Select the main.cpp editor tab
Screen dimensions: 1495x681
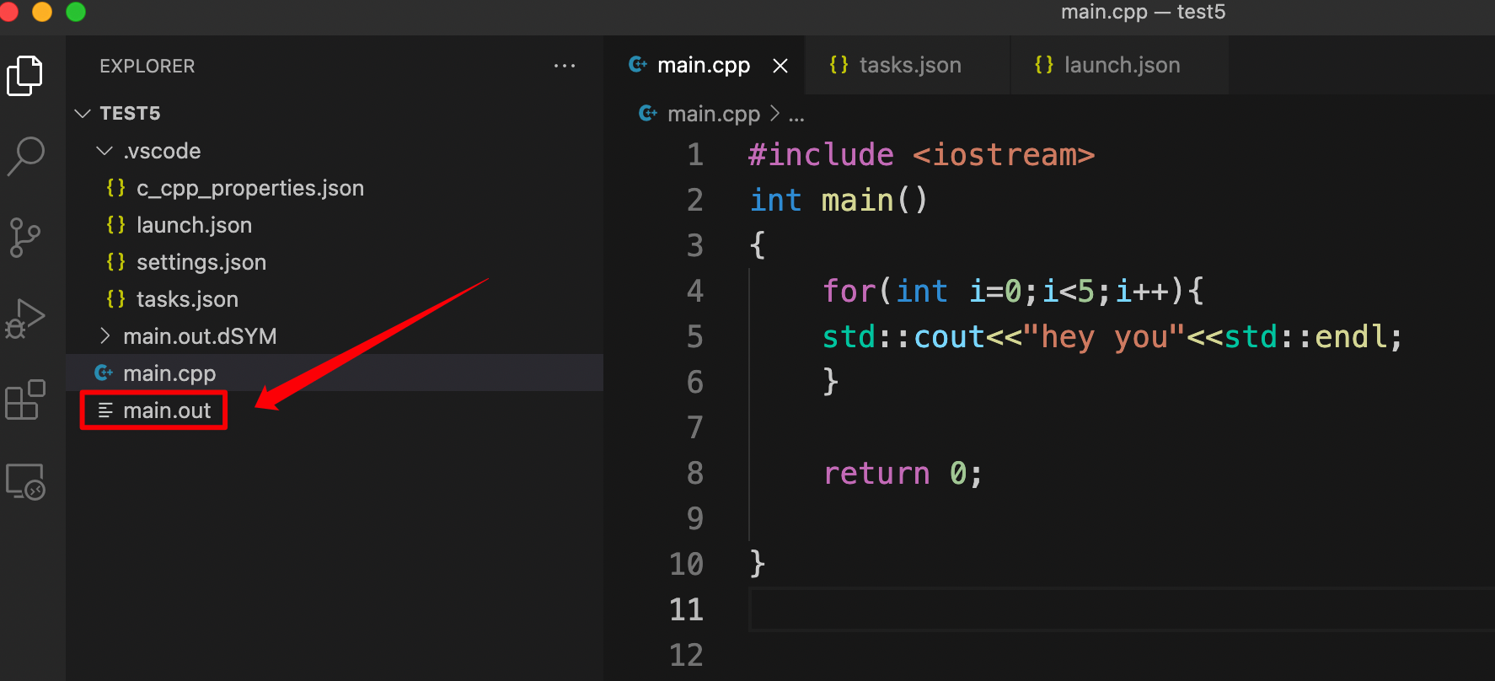(703, 65)
